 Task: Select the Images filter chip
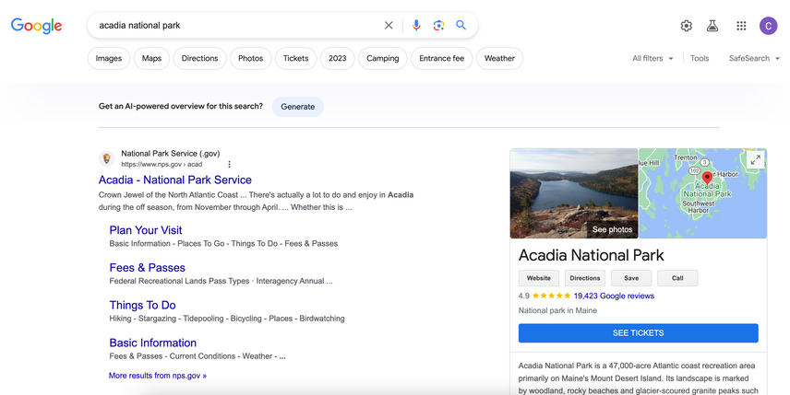[x=109, y=58]
